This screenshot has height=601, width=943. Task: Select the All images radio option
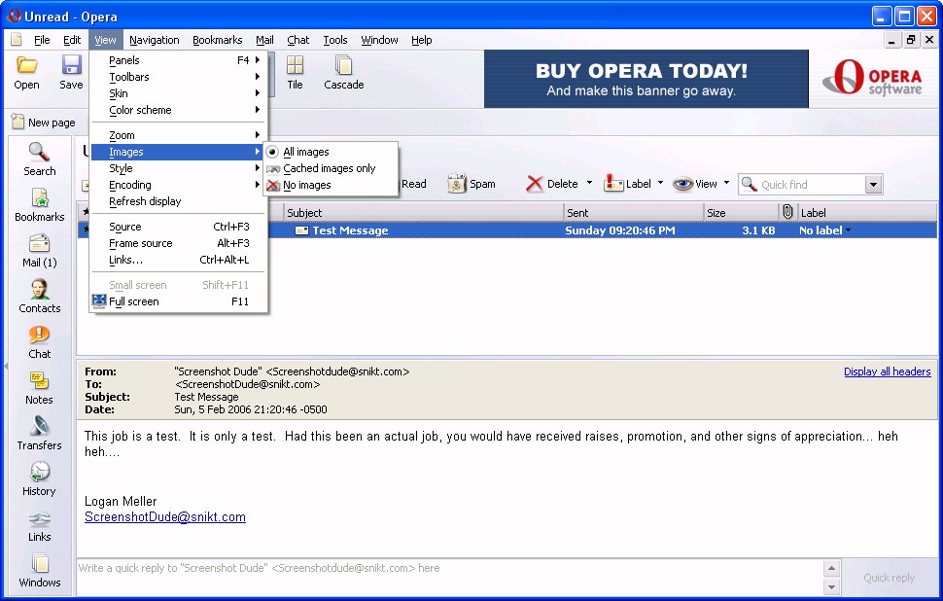click(305, 152)
